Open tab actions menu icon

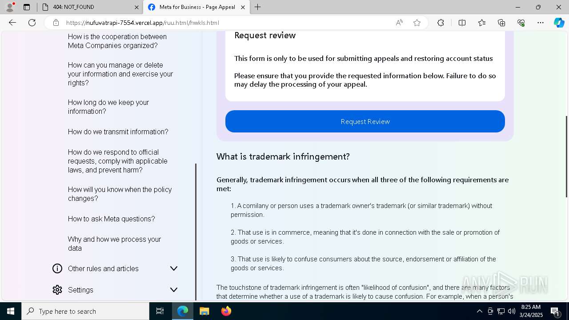27,7
